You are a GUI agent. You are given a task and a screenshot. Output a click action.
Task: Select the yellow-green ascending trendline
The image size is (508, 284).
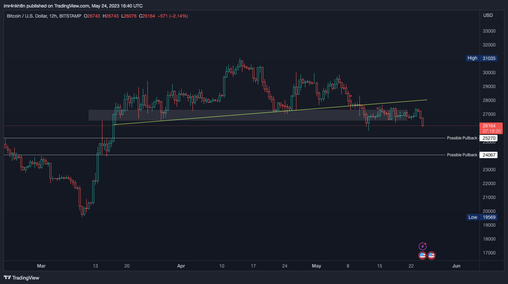click(270, 112)
